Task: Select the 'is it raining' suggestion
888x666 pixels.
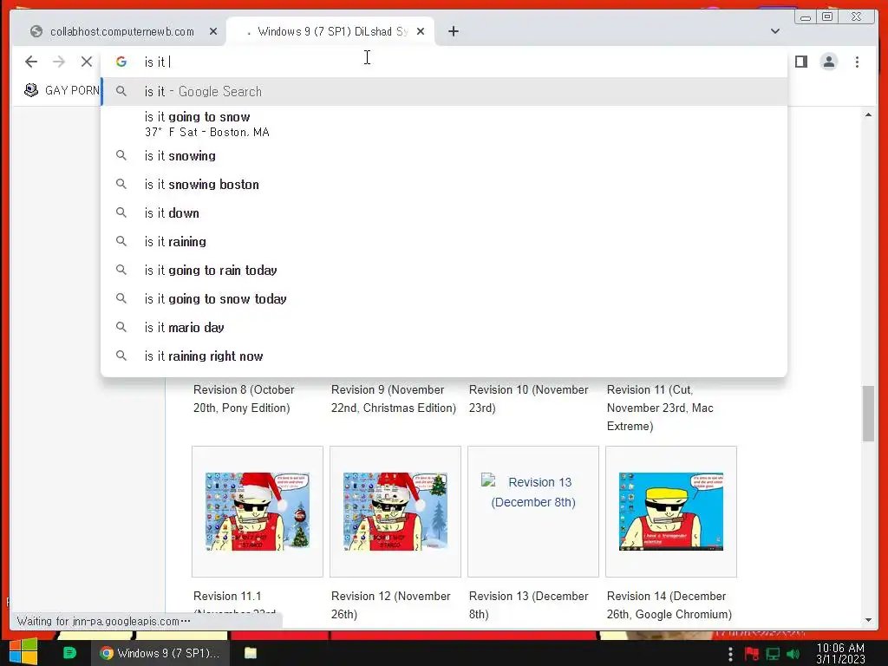Action: [x=444, y=242]
